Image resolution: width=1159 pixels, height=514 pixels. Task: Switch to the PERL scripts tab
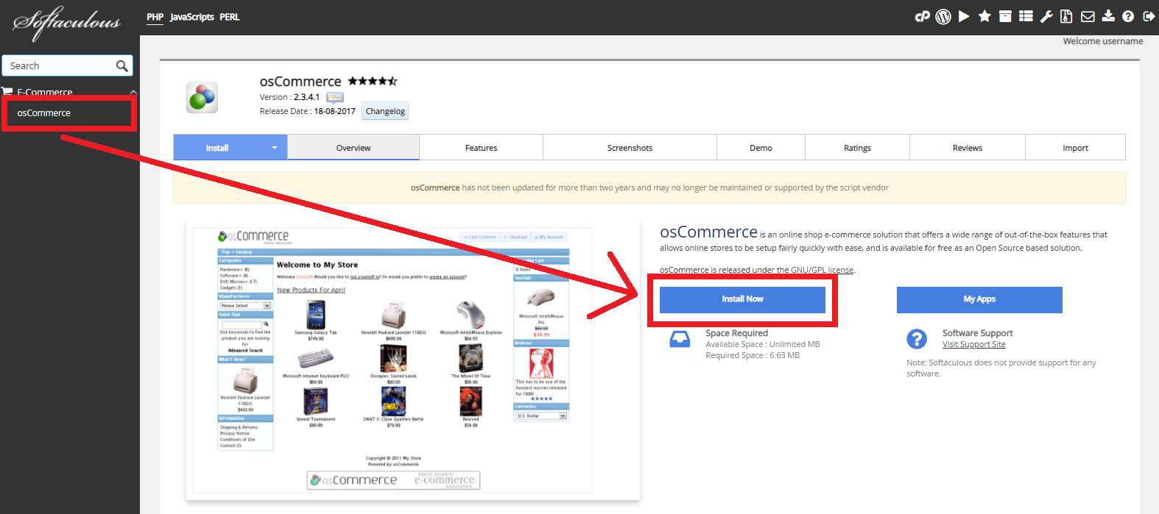230,17
